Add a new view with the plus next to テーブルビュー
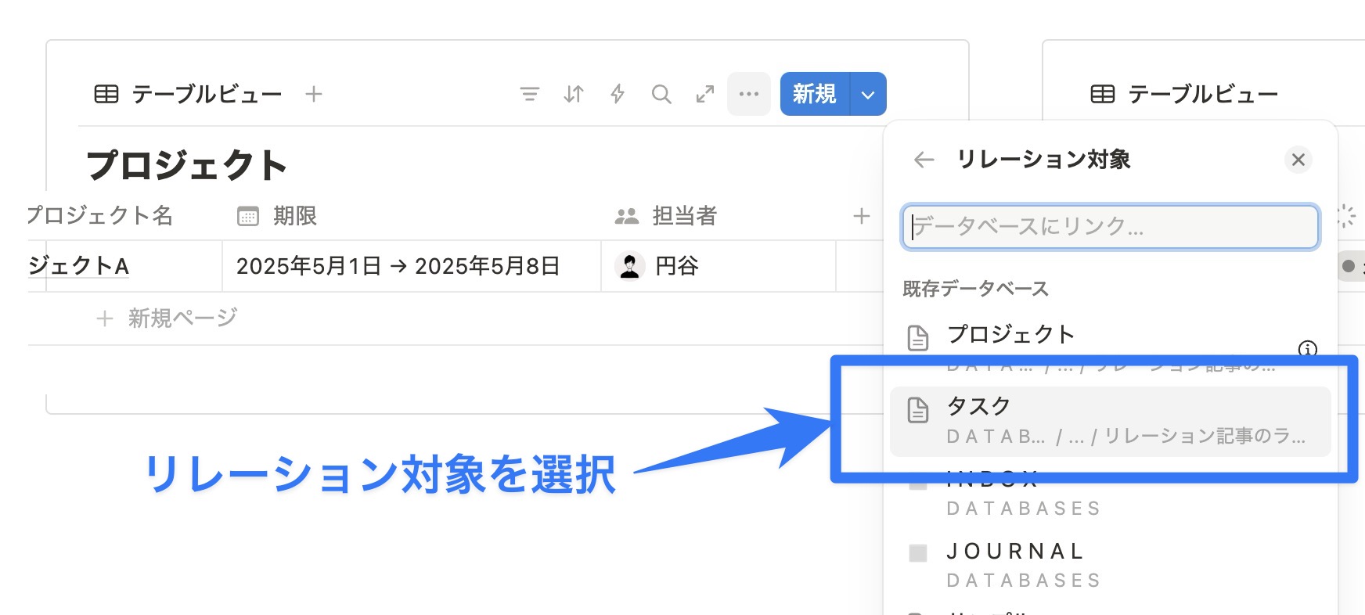Image resolution: width=1365 pixels, height=615 pixels. click(x=314, y=95)
